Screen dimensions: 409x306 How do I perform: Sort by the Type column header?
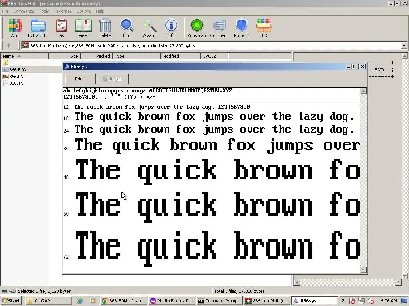pyautogui.click(x=137, y=56)
